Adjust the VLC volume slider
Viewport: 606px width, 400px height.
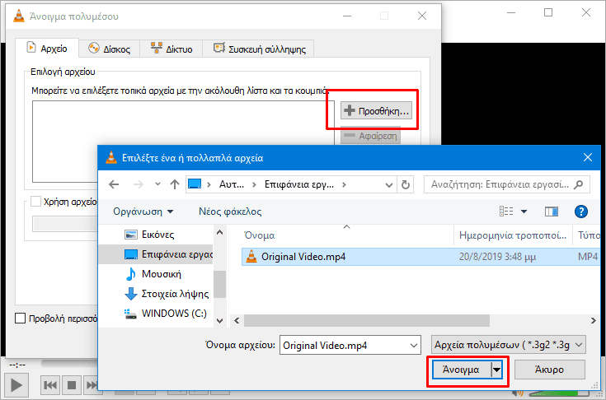558,393
